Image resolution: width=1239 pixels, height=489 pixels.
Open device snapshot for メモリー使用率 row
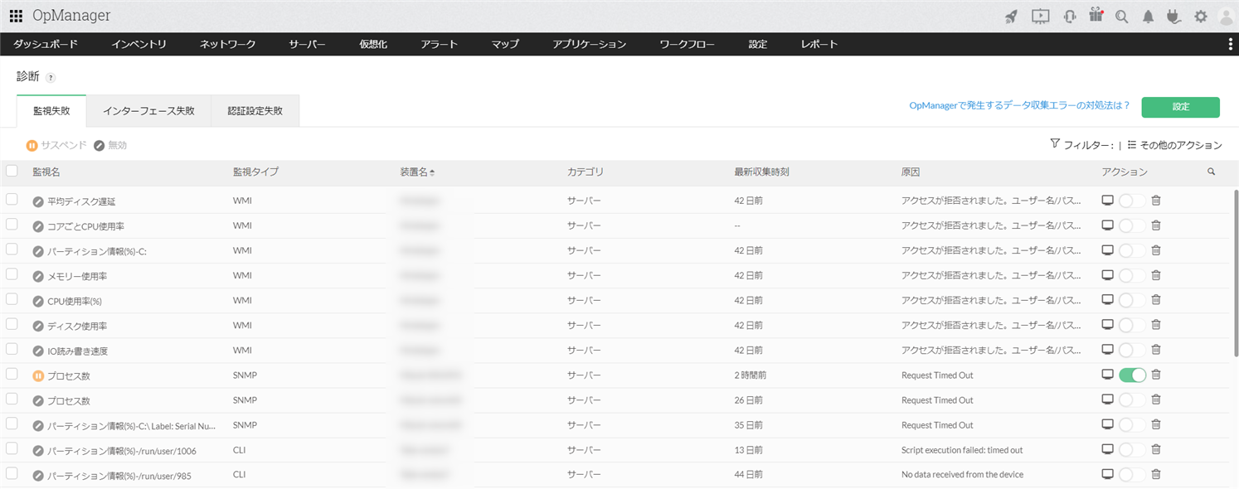click(x=1107, y=275)
